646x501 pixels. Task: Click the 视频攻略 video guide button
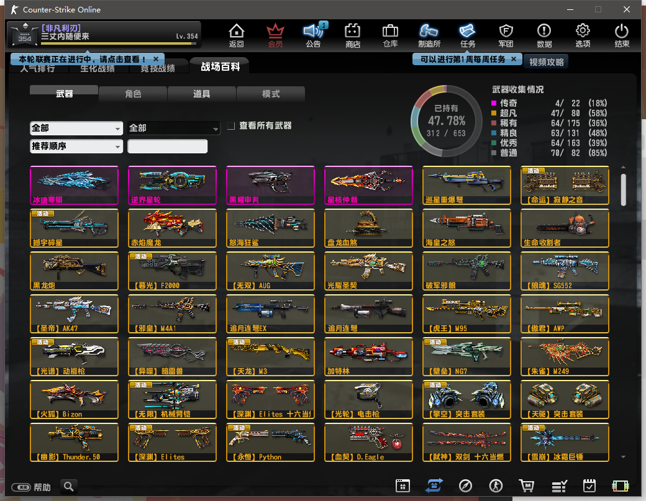(x=546, y=61)
